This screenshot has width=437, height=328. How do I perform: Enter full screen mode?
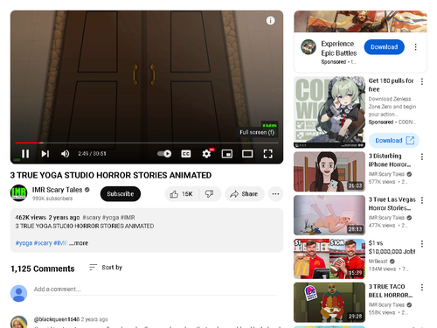point(268,154)
